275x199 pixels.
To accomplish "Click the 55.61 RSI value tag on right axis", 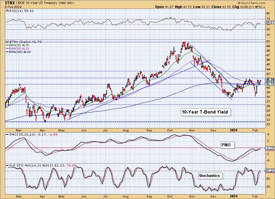I will click(x=270, y=22).
